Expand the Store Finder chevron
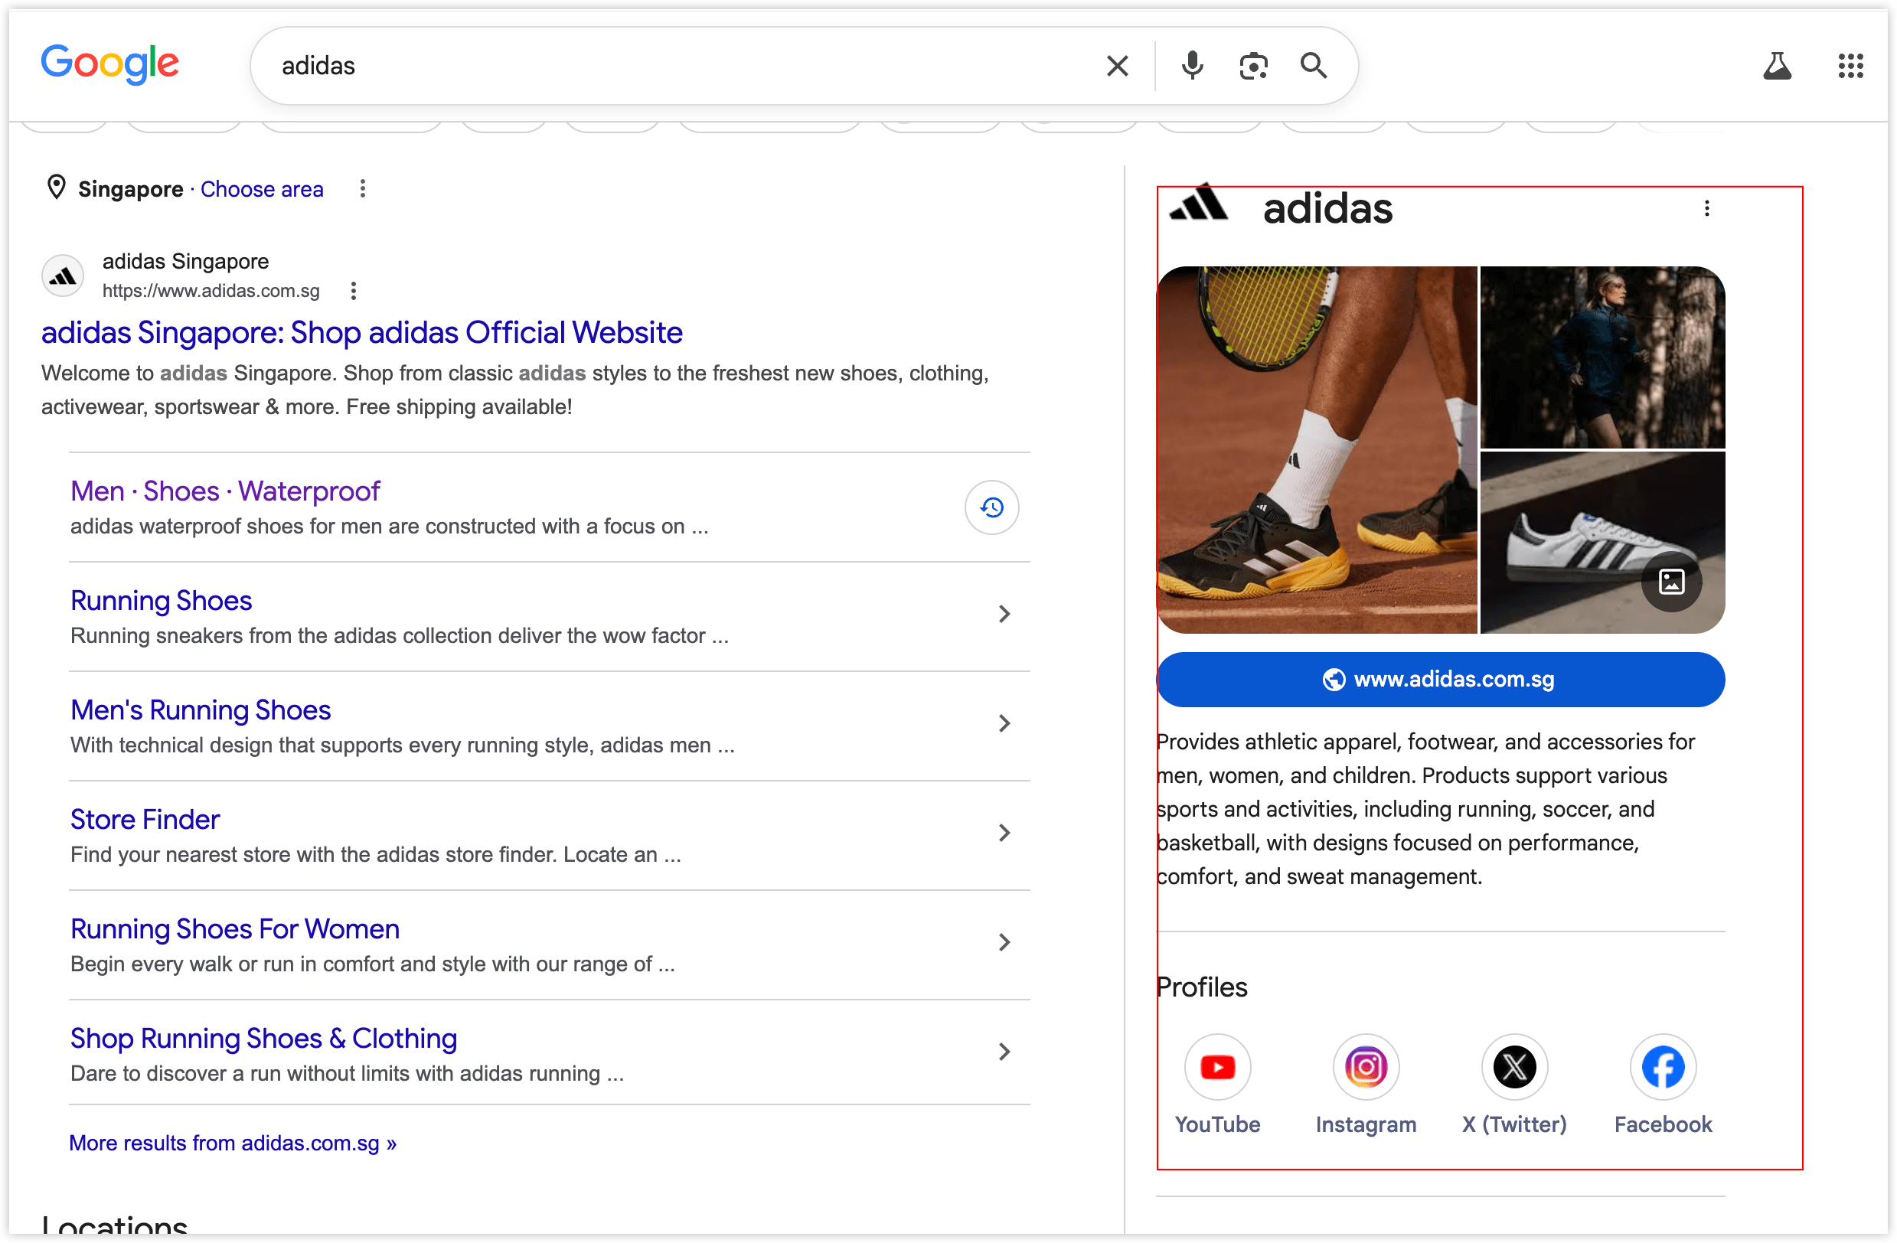The image size is (1897, 1243). (1004, 833)
